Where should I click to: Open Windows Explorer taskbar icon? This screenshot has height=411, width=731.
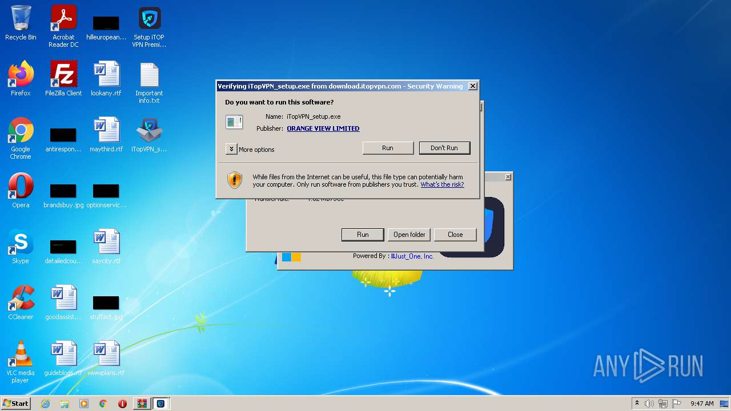65,404
